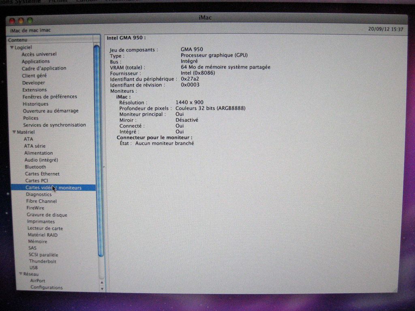Close the iMac window with red button
Viewport: 415px width, 311px height.
(12, 20)
